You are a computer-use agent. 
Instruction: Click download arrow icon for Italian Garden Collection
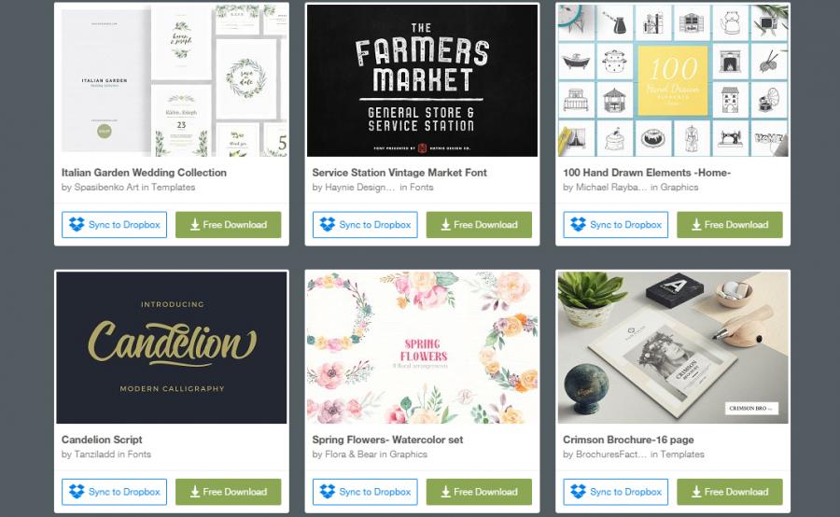[x=195, y=225]
